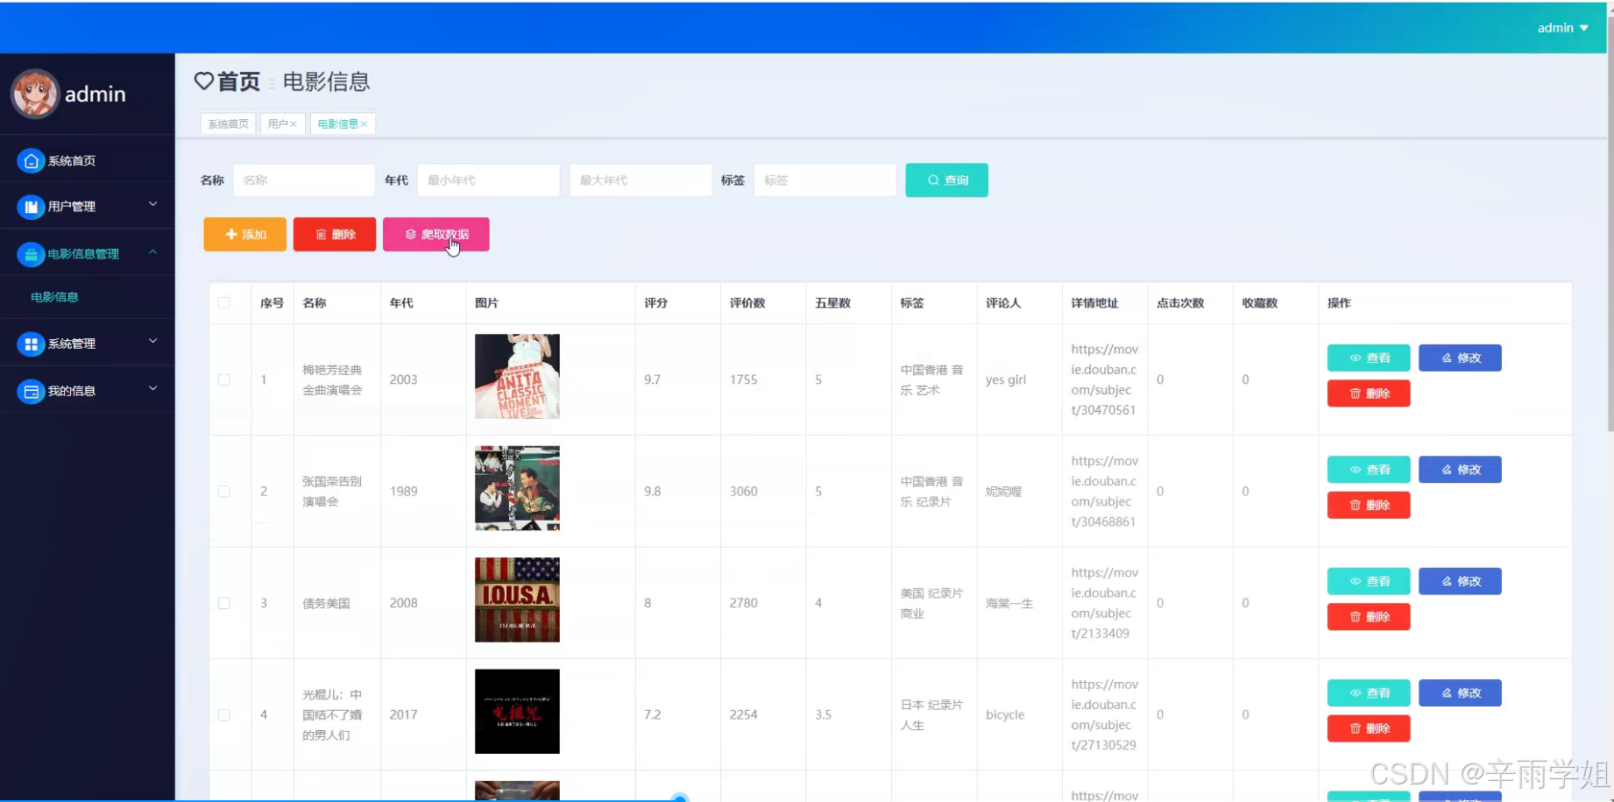Click the pink 爬取数据 button
The image size is (1614, 802).
pyautogui.click(x=436, y=234)
